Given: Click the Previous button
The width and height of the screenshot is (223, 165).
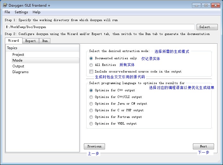Looking at the screenshot, I should click(x=94, y=147).
